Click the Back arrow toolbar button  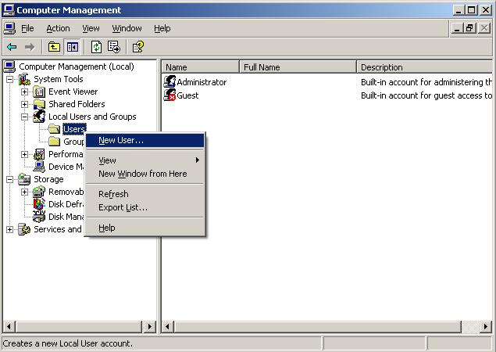click(12, 47)
